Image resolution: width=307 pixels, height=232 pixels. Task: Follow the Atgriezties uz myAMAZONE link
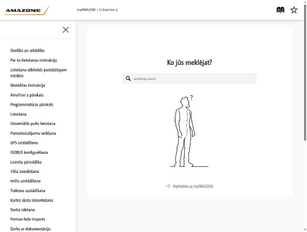(193, 186)
